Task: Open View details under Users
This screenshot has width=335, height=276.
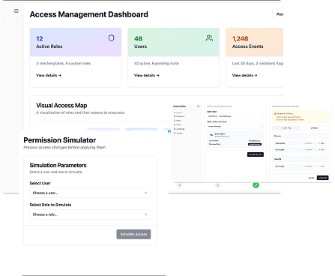Action: 146,75
